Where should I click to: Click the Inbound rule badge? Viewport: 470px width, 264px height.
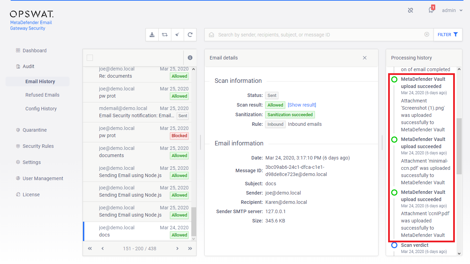[x=275, y=124]
